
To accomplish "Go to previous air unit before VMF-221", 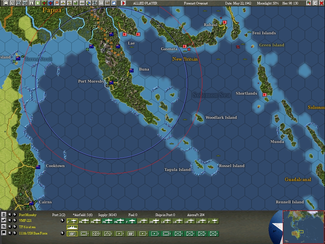I will point(10,220).
